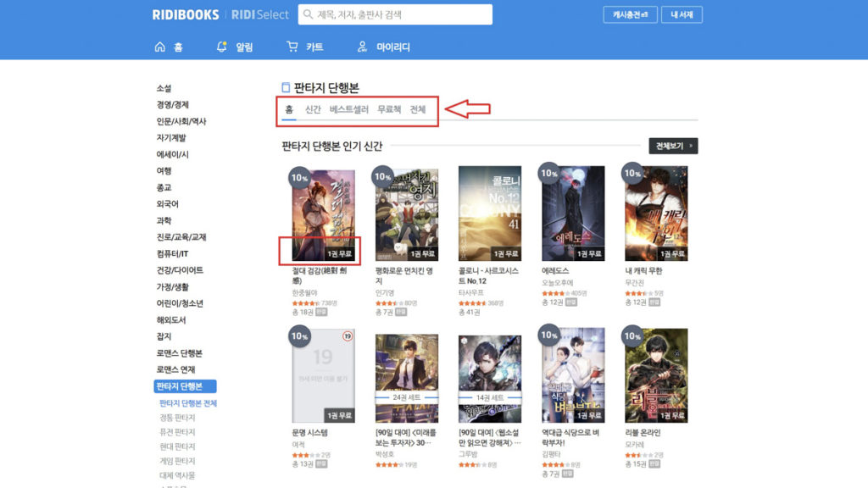
Task: Click the 14권 세트 banner on the cover
Action: [x=489, y=397]
